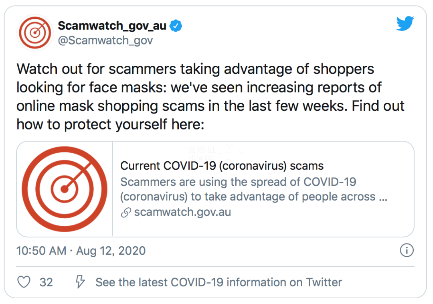
Task: Like the tweet with heart icon
Action: tap(24, 282)
